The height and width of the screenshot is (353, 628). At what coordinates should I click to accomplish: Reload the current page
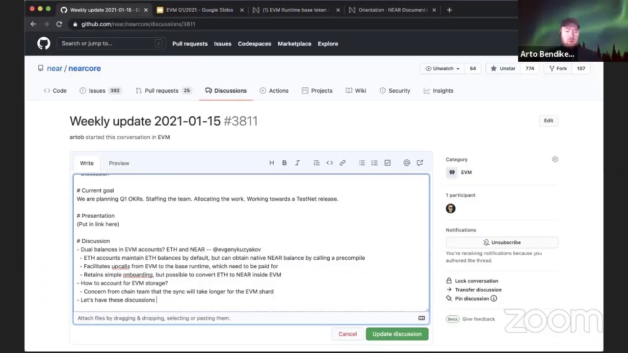pos(59,24)
